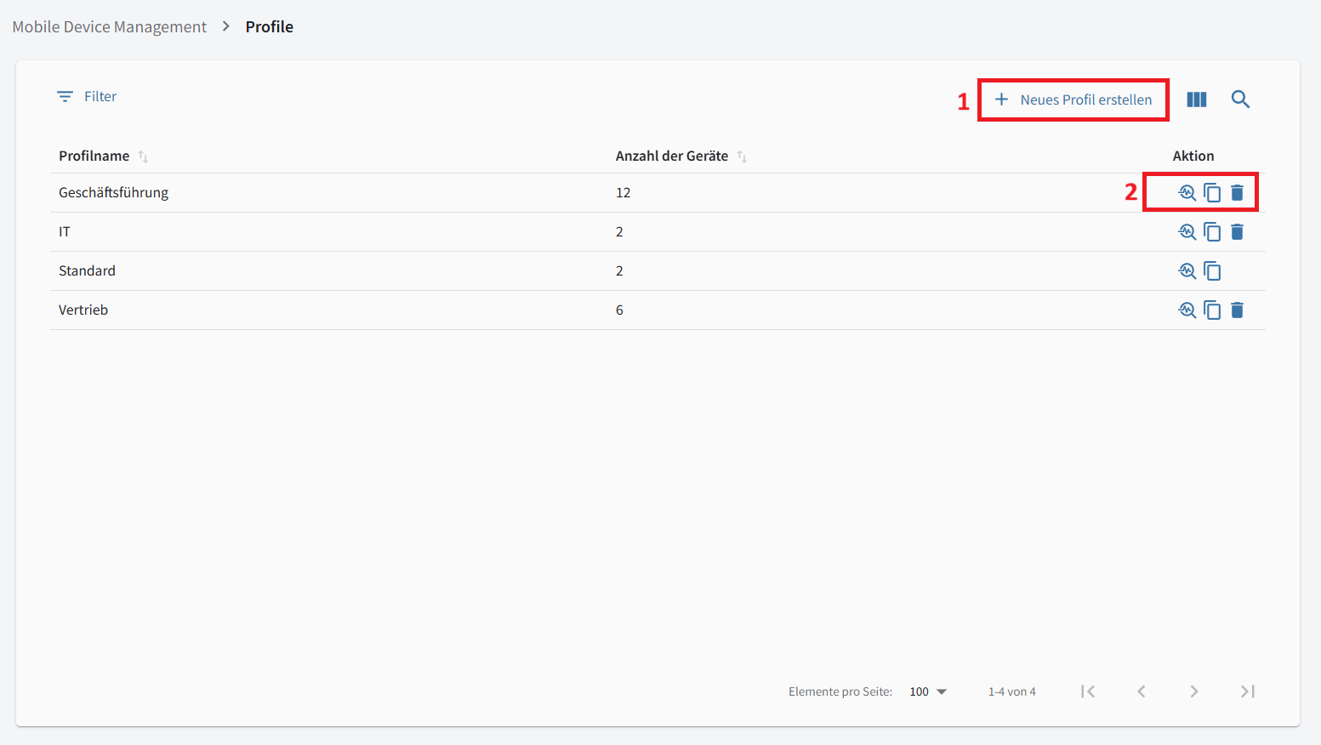Open the Filter options

click(87, 97)
